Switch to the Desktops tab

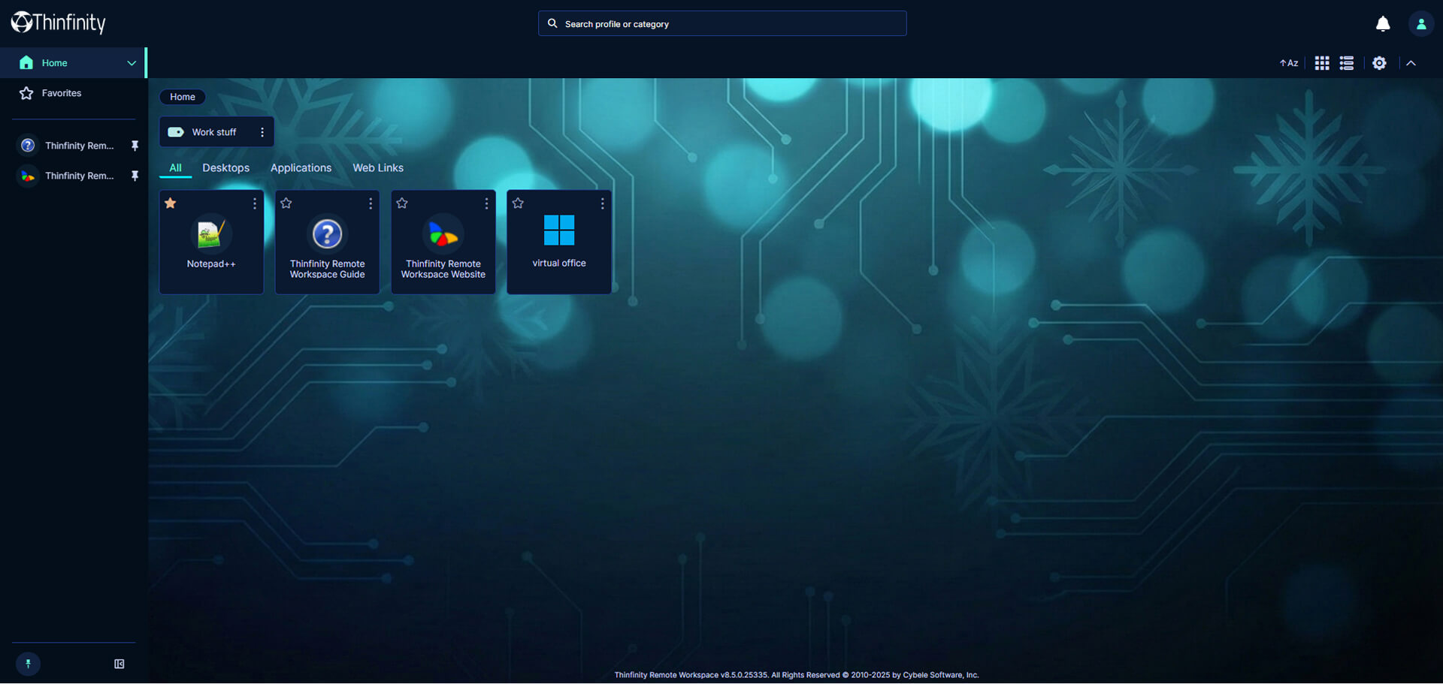click(x=225, y=167)
